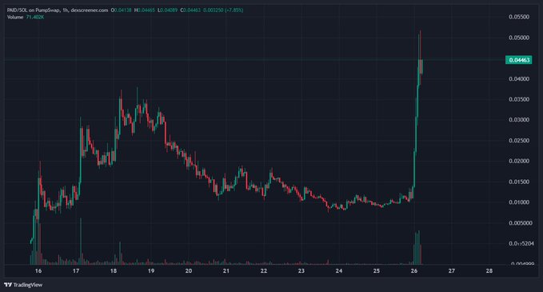
Task: Click date 24 on the time axis
Action: 339,271
